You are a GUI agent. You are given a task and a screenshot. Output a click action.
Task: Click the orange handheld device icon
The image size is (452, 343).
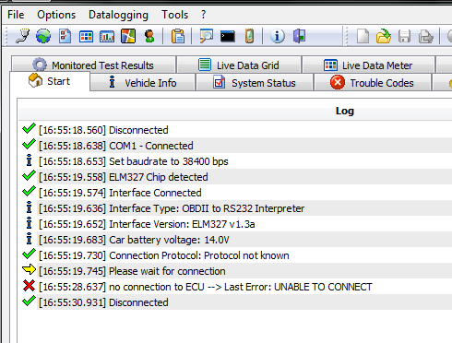(249, 36)
